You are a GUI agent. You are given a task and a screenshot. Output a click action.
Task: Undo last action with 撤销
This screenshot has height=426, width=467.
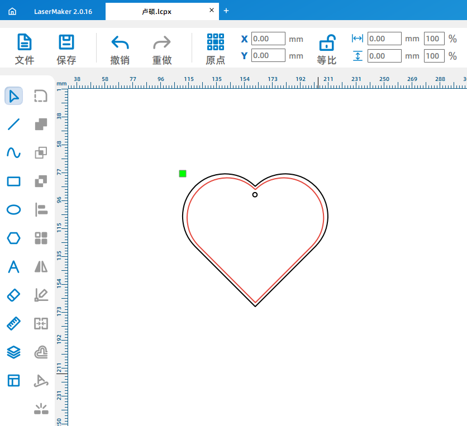coord(120,49)
